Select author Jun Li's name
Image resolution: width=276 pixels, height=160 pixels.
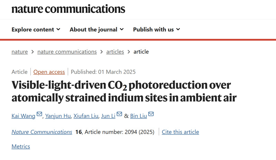(x=108, y=116)
